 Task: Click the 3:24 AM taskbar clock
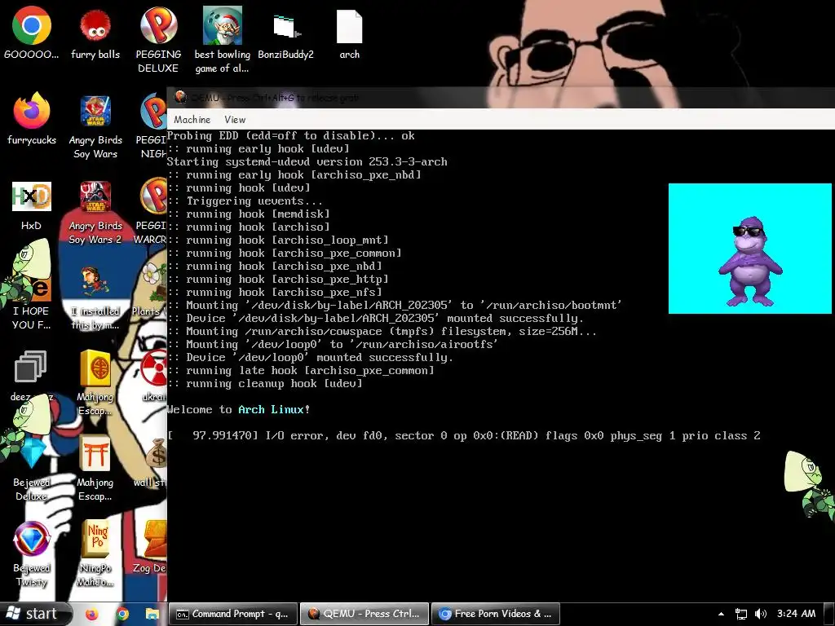click(796, 614)
